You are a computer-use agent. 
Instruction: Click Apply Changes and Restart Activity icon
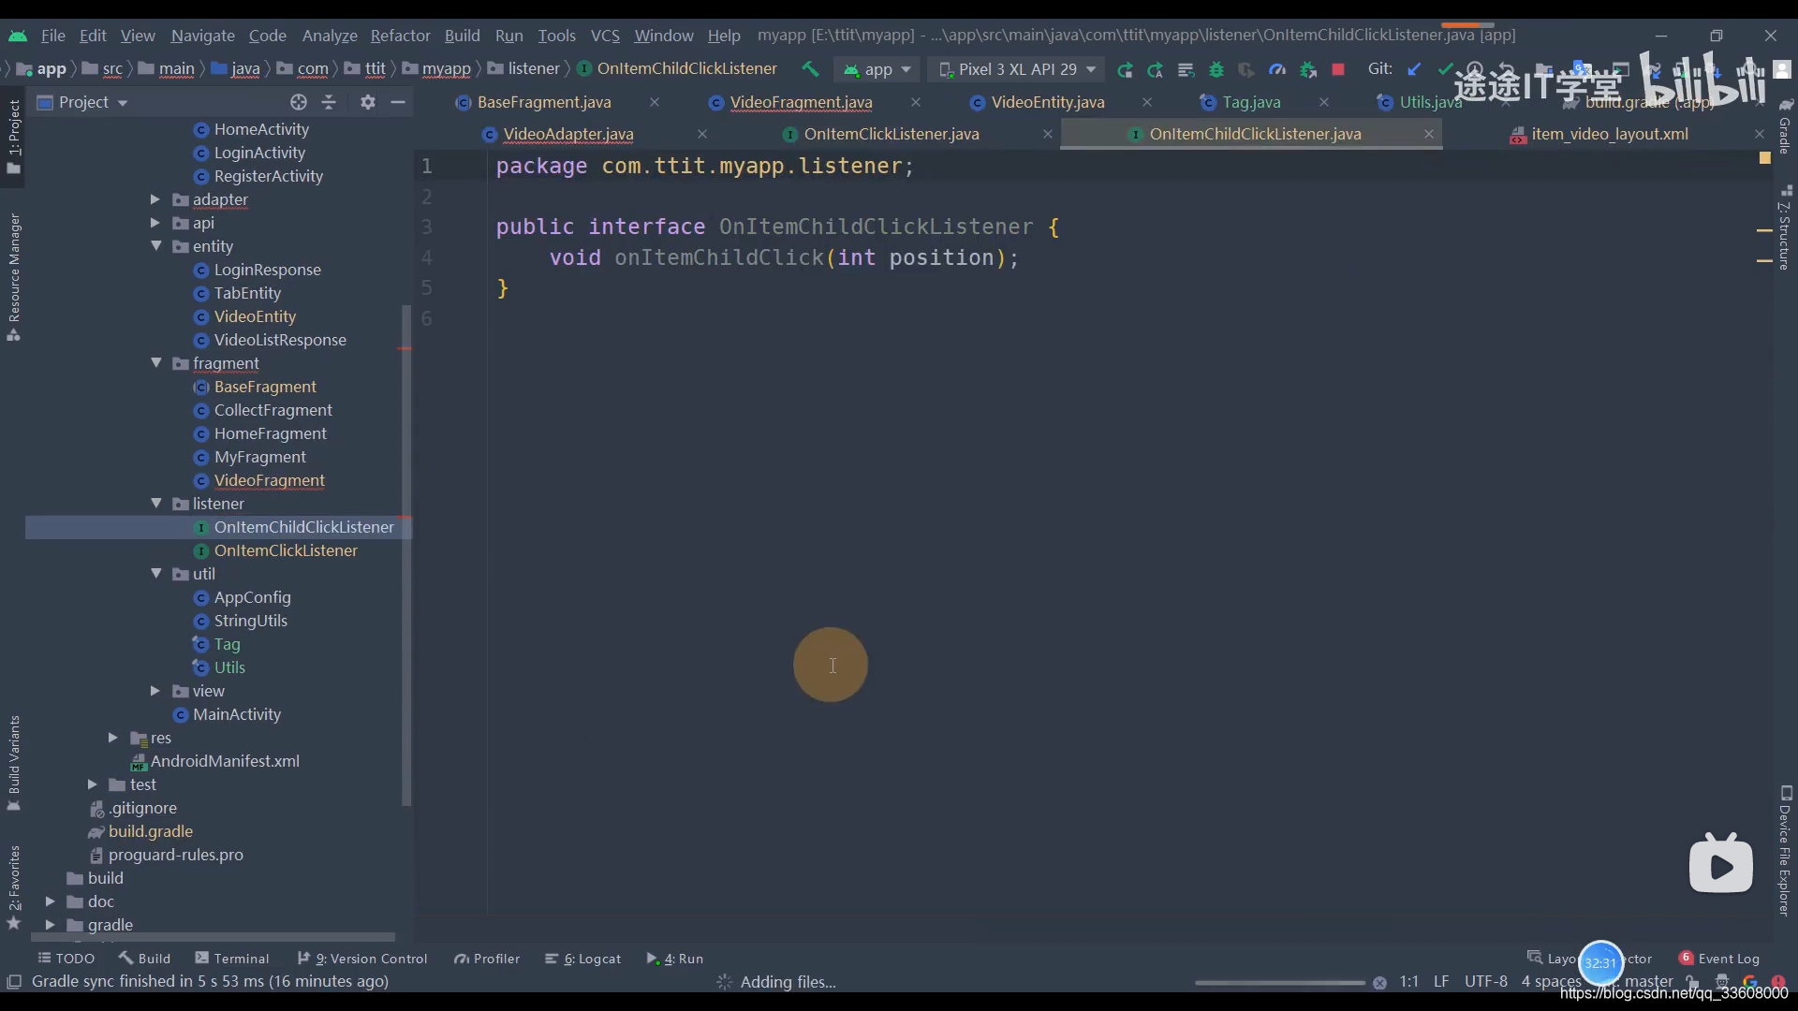pos(1156,69)
